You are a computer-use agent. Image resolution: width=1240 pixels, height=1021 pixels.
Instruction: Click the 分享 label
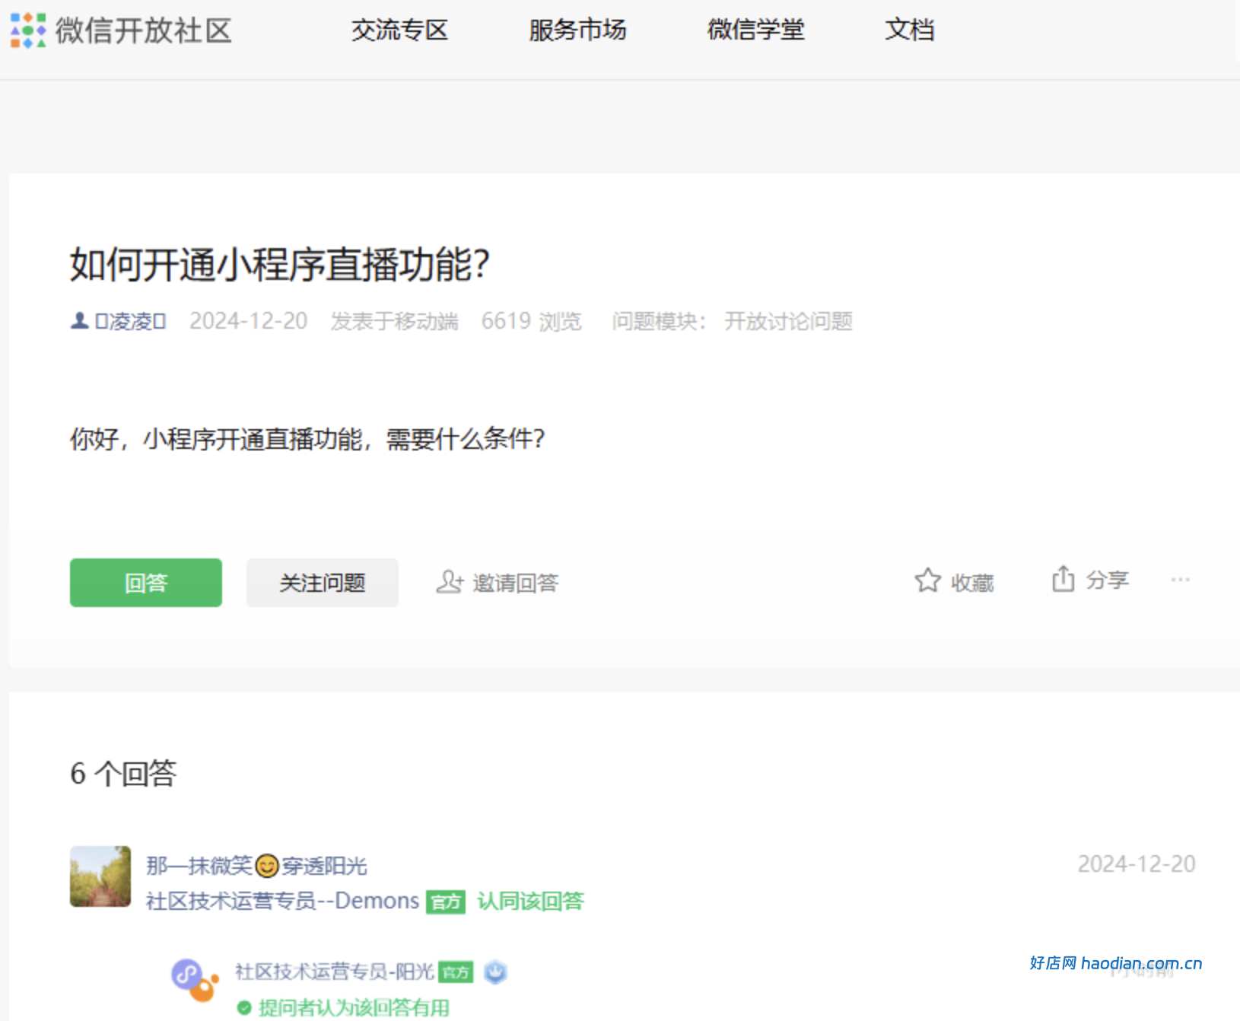[1107, 580]
